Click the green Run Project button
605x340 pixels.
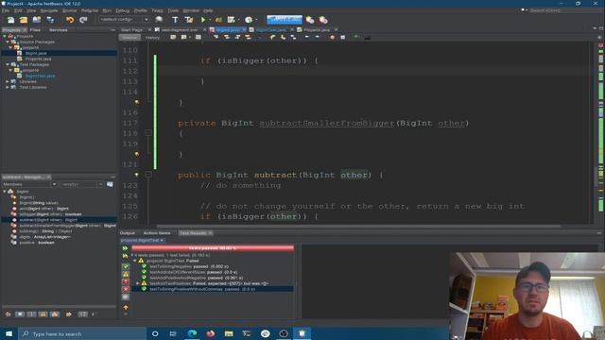203,20
